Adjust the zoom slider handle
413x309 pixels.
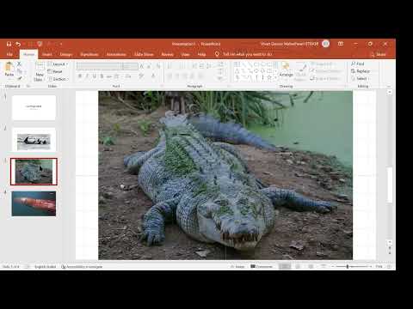point(348,266)
